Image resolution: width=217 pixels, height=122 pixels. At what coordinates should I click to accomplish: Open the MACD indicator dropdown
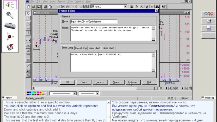(x=125, y=7)
